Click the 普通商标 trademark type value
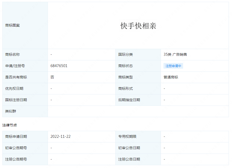The height and width of the screenshot is (168, 232). point(171,77)
